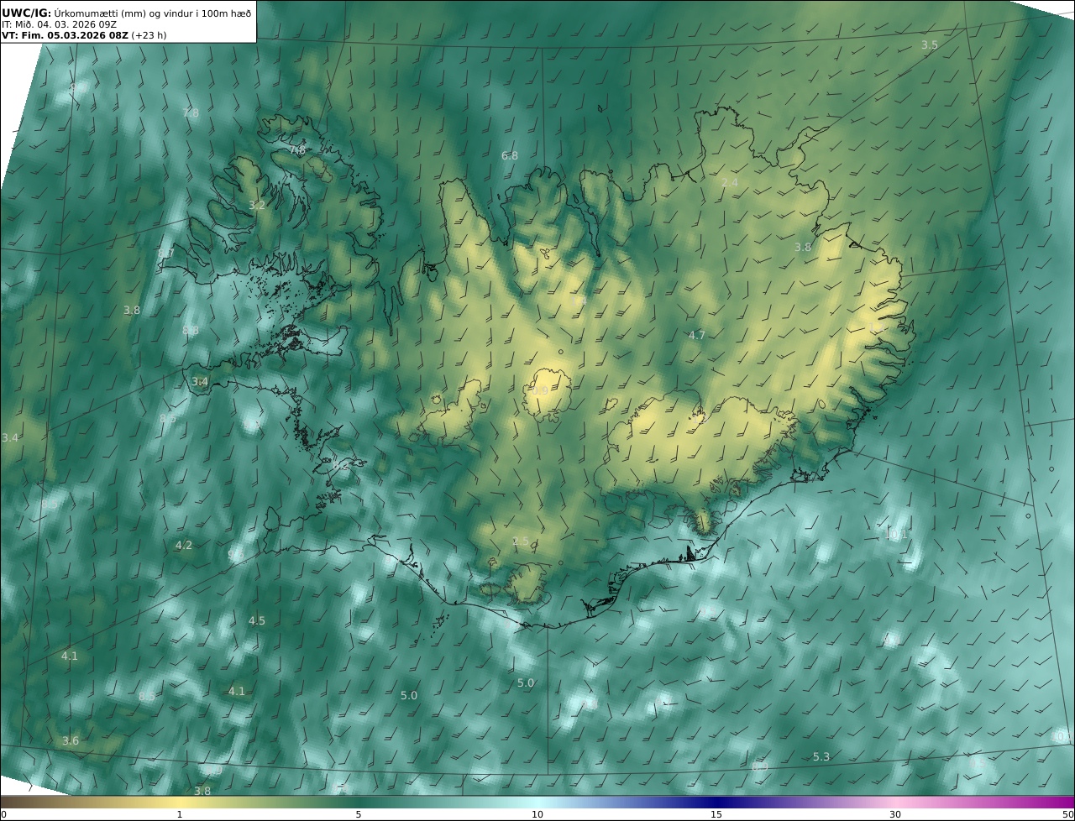Viewport: 1075px width, 821px height.
Task: Select the 'VT: Fim. 05.03.2026 08Z' valid time
Action: pyautogui.click(x=65, y=35)
